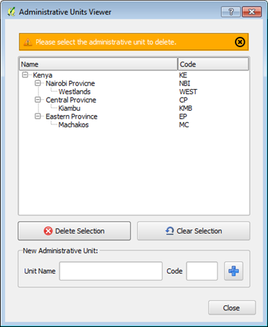Select the Westlands unit

pyautogui.click(x=74, y=92)
